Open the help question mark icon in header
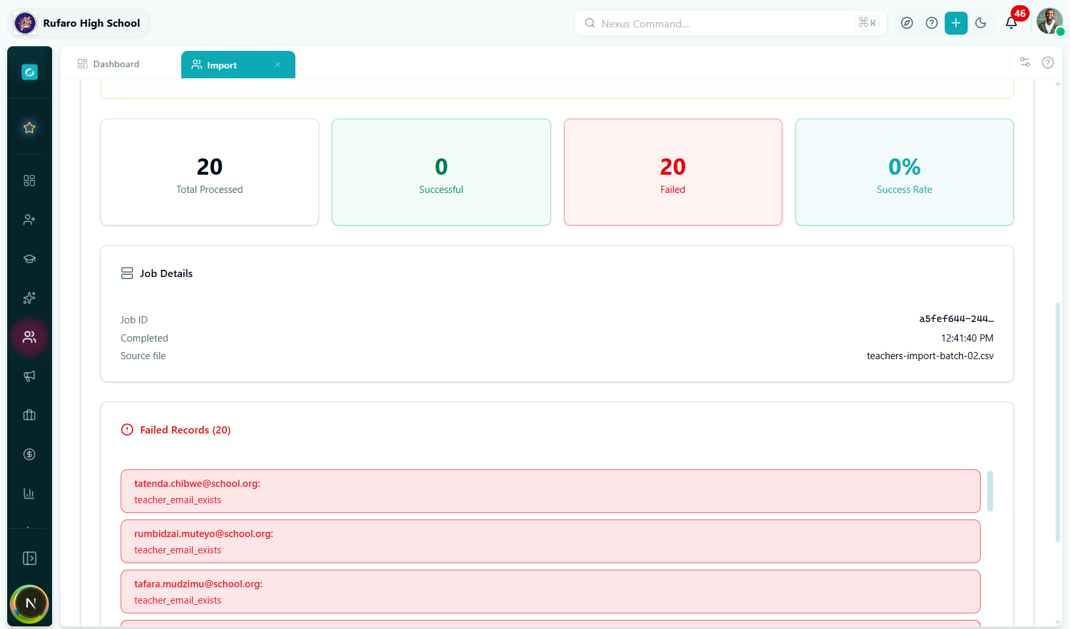1070x629 pixels. coord(932,23)
